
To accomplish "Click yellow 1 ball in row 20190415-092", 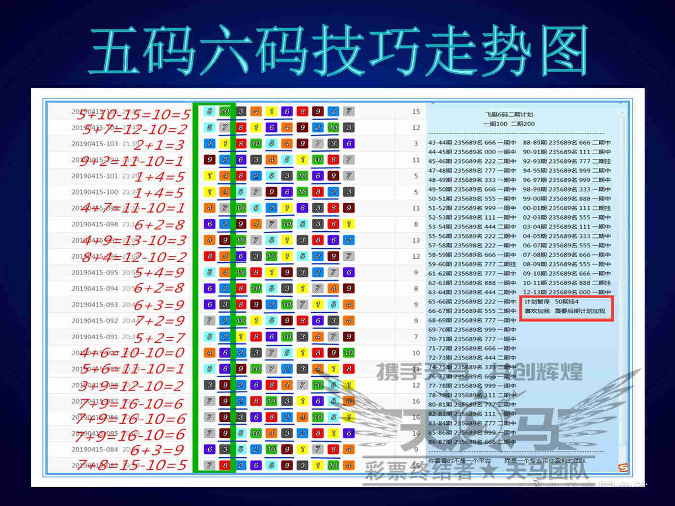I will pos(256,320).
